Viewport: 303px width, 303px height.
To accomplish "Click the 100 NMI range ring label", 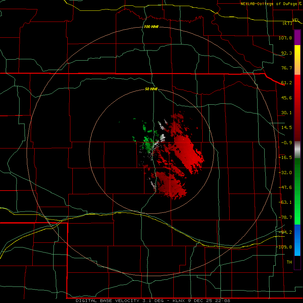I will (x=151, y=27).
